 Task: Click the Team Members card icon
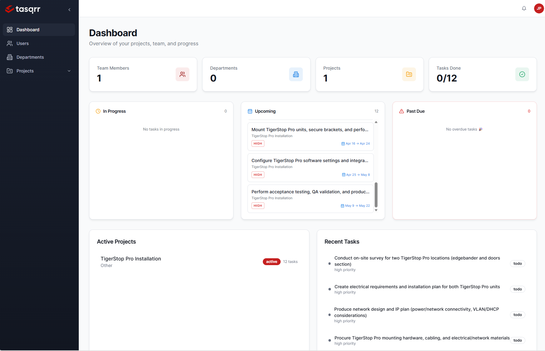(182, 74)
